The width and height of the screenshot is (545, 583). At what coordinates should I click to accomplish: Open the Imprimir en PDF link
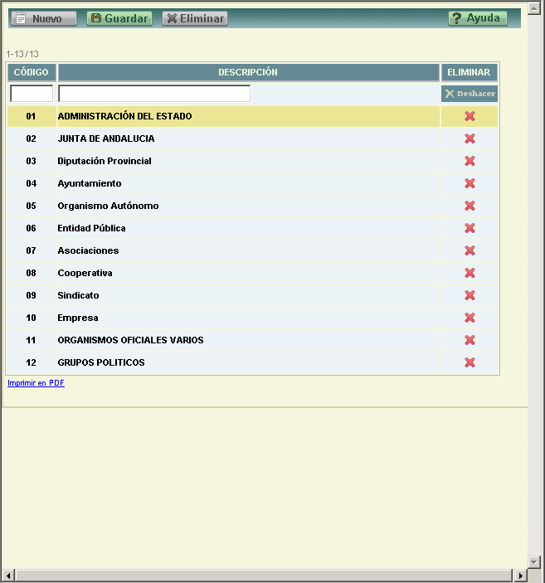36,383
